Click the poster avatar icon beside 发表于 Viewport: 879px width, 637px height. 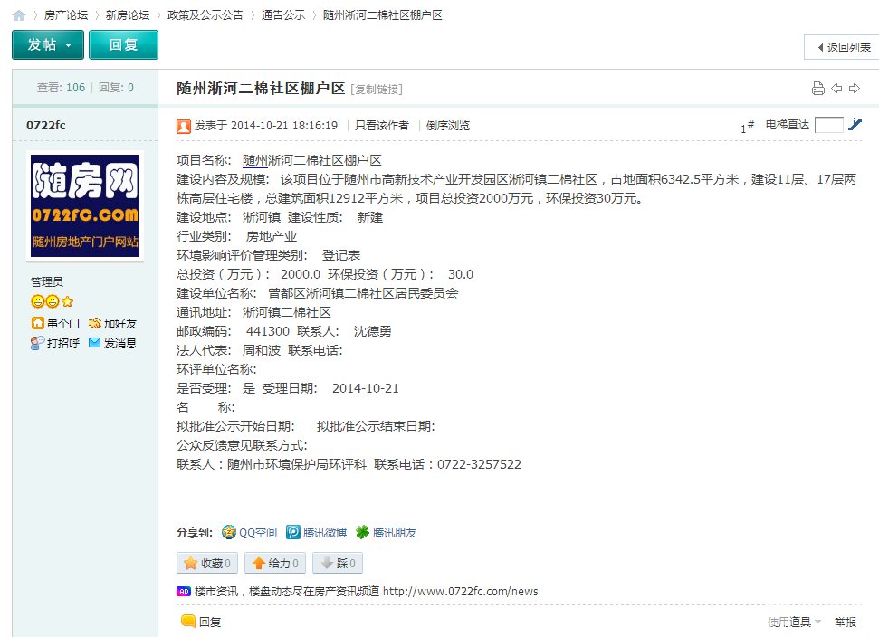[x=183, y=126]
